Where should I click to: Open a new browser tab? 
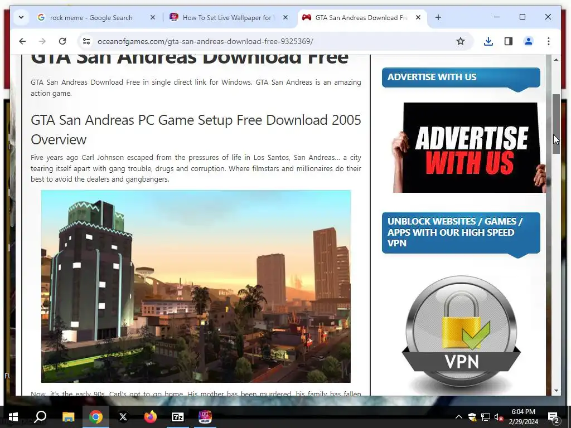point(438,17)
